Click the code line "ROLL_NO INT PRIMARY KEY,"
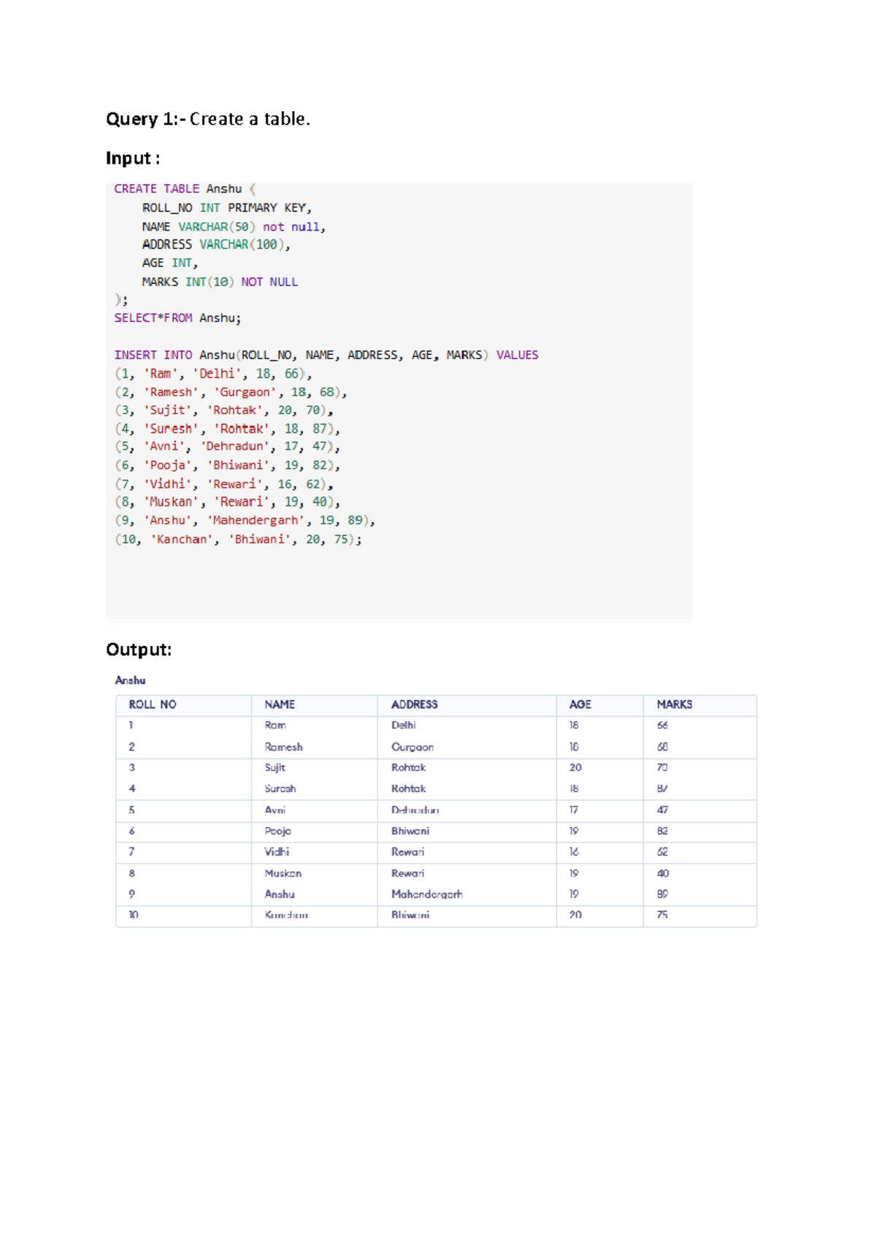The width and height of the screenshot is (876, 1238). point(227,208)
